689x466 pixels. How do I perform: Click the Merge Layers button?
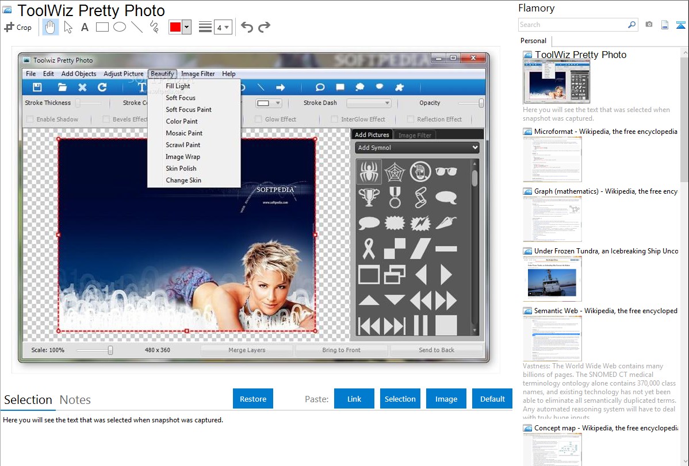click(x=247, y=350)
